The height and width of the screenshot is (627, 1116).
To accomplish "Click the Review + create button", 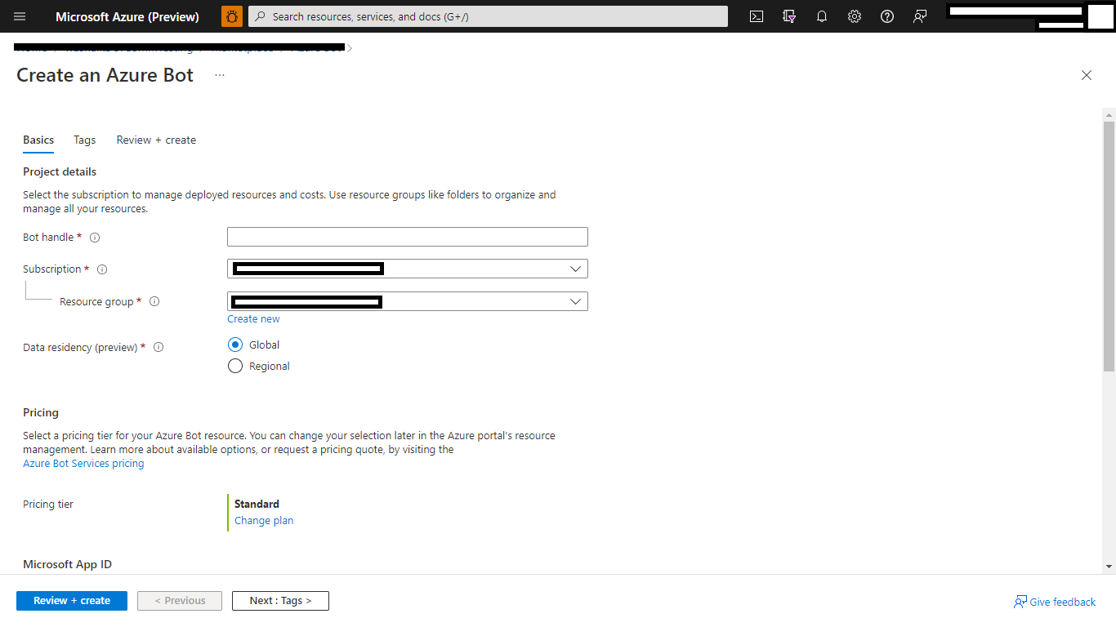I will [72, 601].
